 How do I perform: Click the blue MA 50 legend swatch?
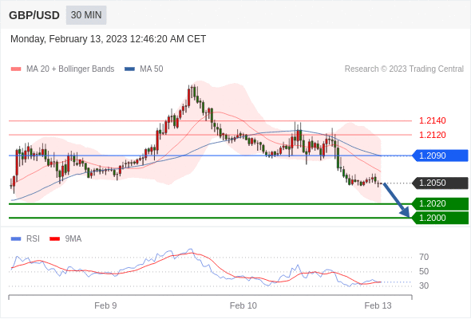tap(129, 69)
